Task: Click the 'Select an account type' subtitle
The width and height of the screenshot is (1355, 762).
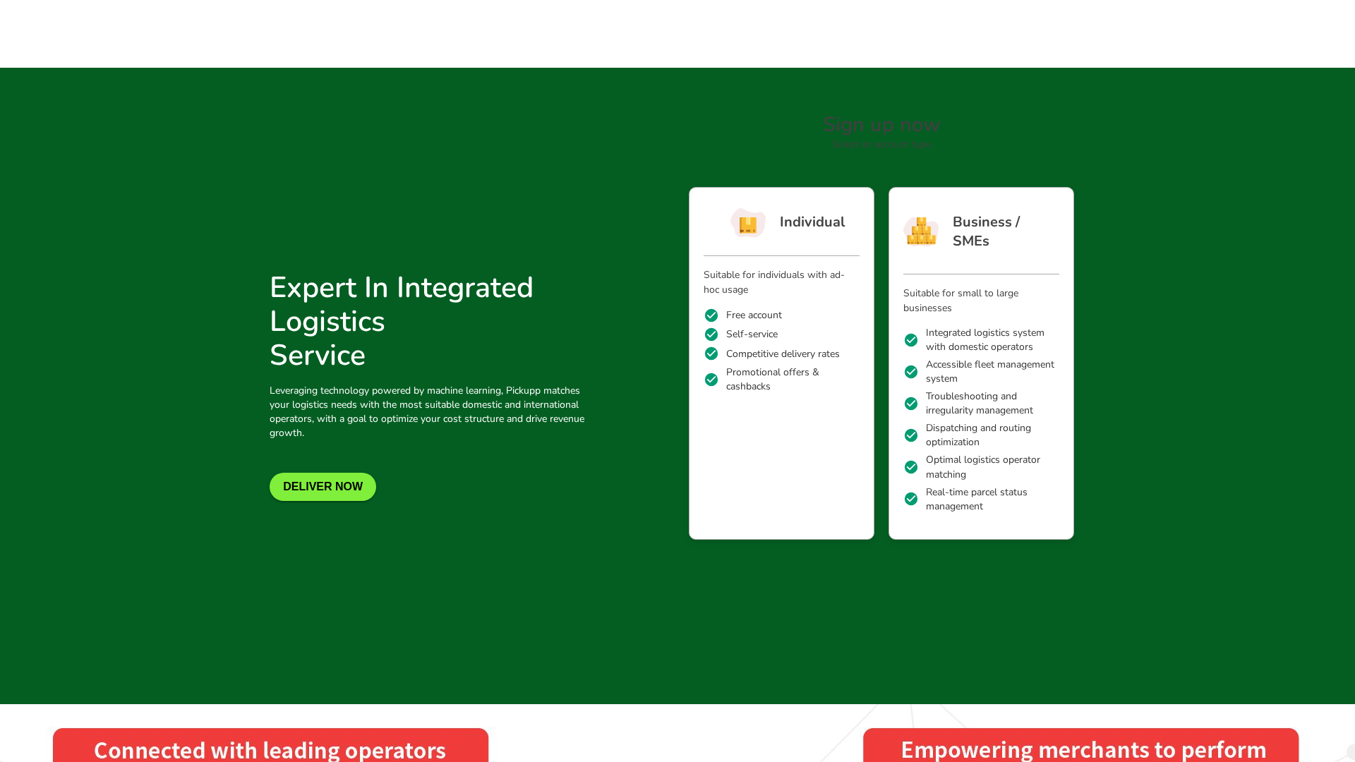Action: pyautogui.click(x=881, y=145)
